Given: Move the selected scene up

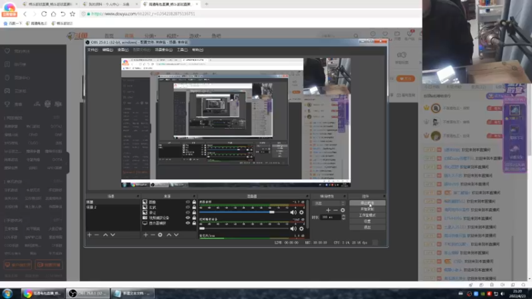Looking at the screenshot, I should [x=106, y=235].
